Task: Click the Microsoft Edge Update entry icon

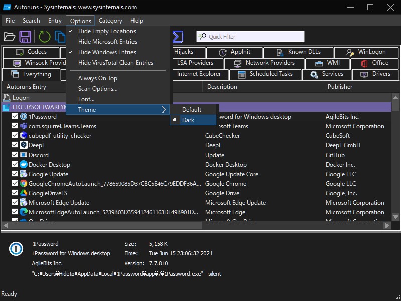Action: [24, 202]
